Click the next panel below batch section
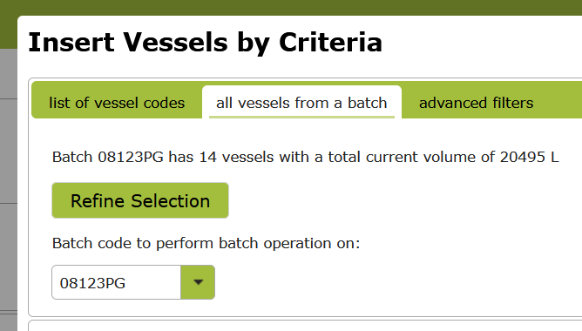This screenshot has width=582, height=331. click(x=305, y=326)
